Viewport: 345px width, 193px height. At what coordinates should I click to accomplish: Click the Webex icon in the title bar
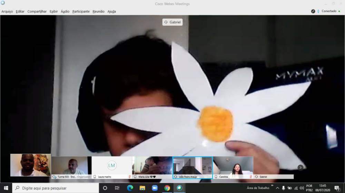coord(3,3)
